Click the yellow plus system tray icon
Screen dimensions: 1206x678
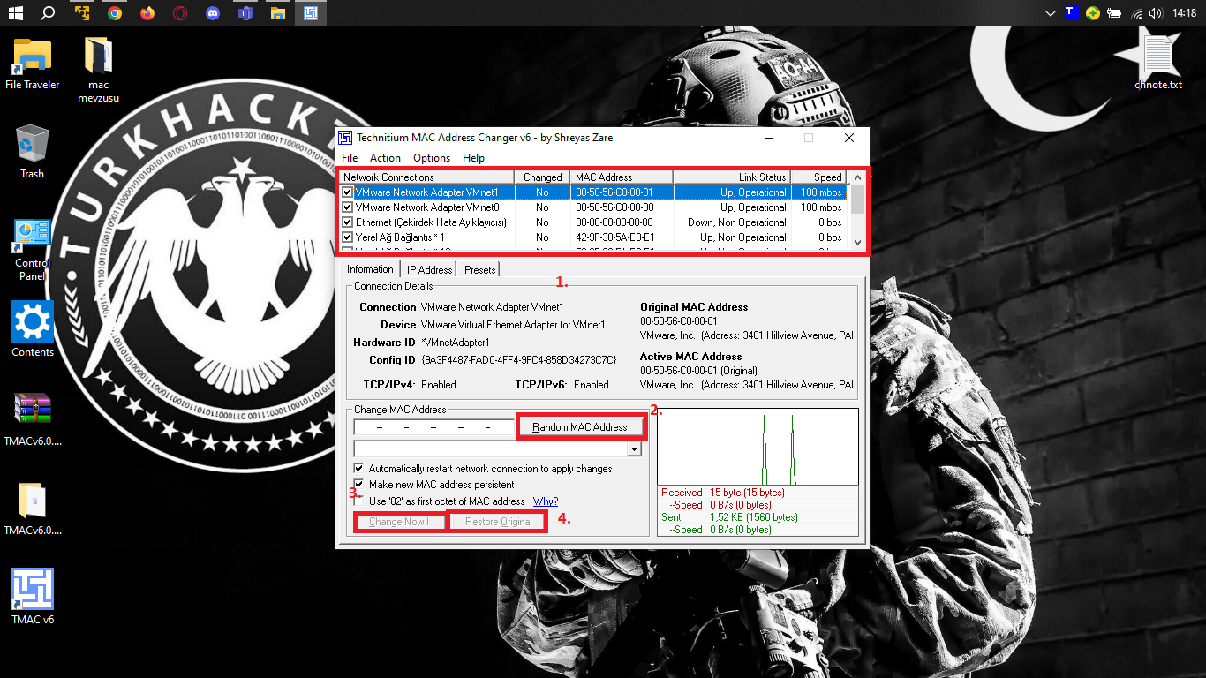click(x=1093, y=13)
